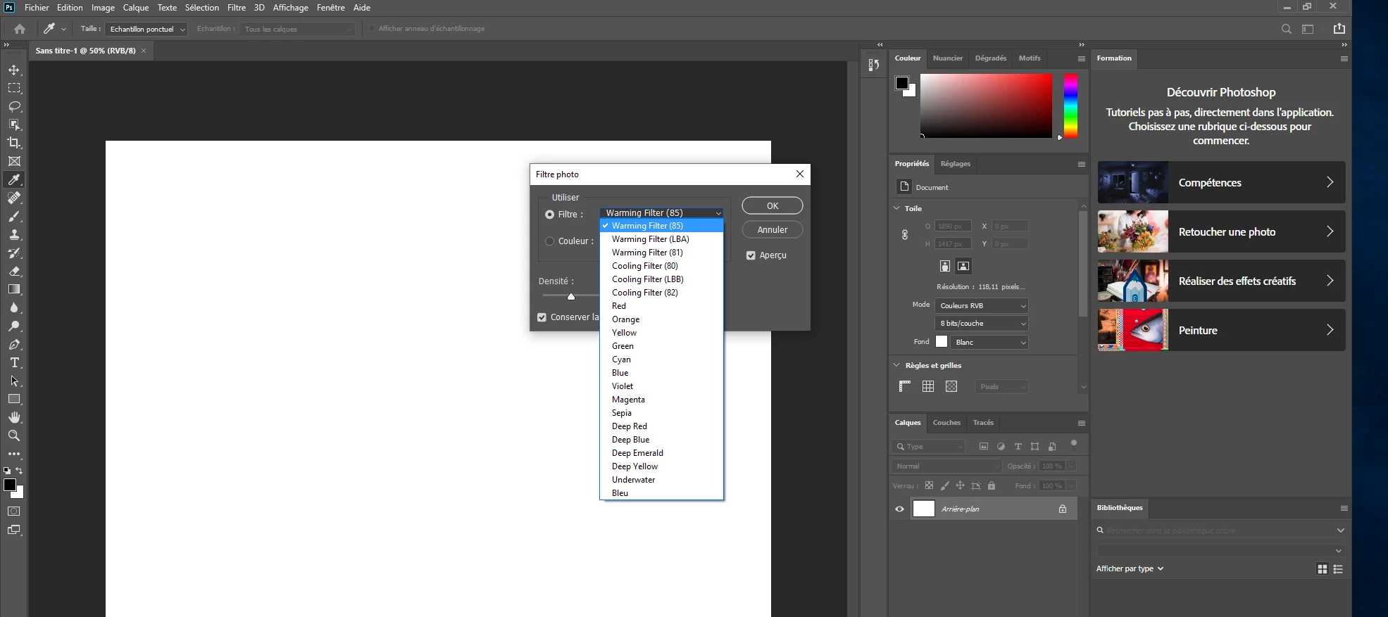The image size is (1388, 617).
Task: Select the Zoom tool
Action: (14, 435)
